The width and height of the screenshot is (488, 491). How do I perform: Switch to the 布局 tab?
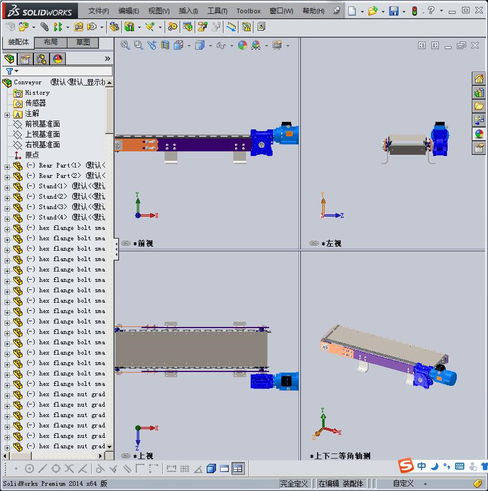[x=50, y=43]
